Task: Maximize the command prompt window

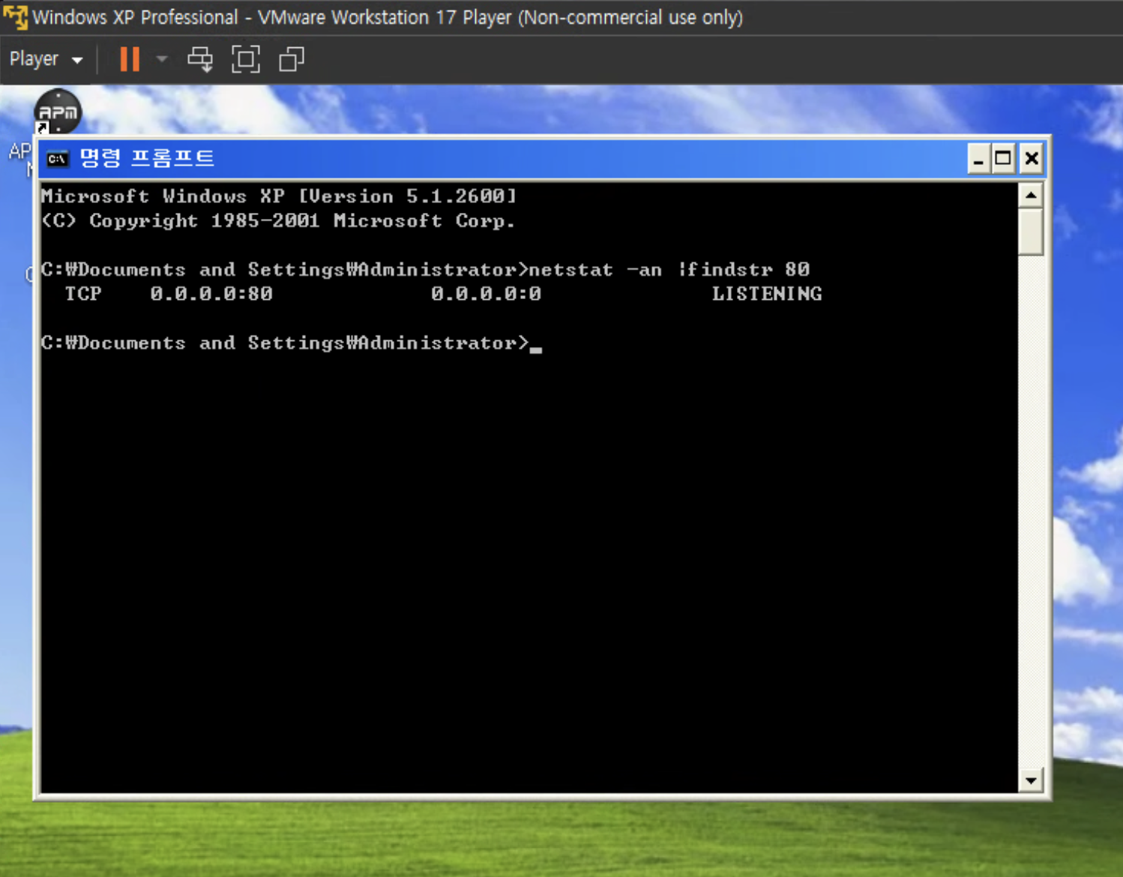Action: [x=1003, y=159]
